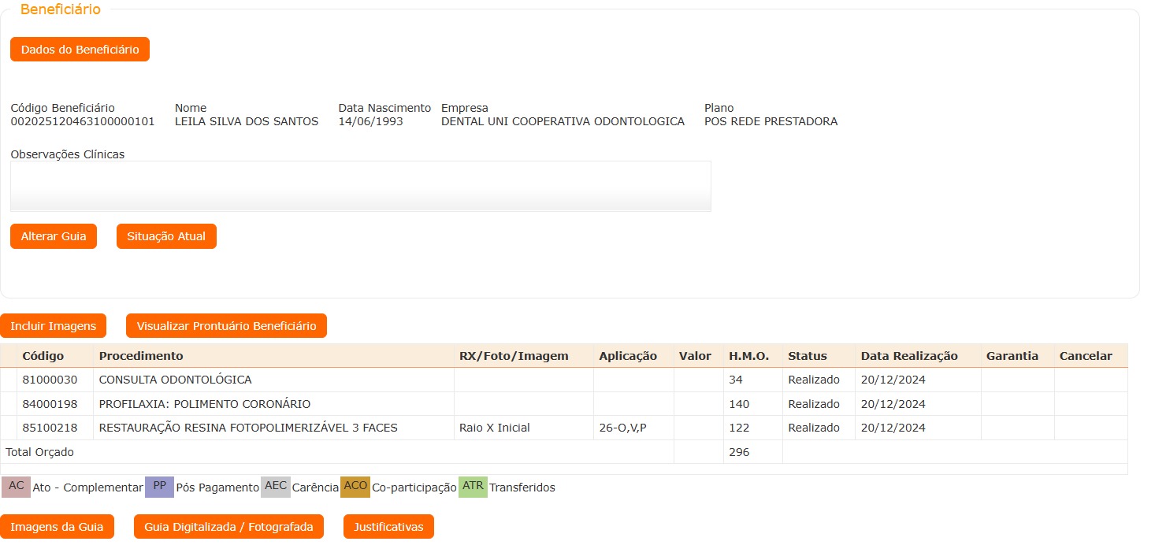Screen dimensions: 1155x545
Task: Click Guia Digitalizada / Fotografada button
Action: pyautogui.click(x=228, y=527)
